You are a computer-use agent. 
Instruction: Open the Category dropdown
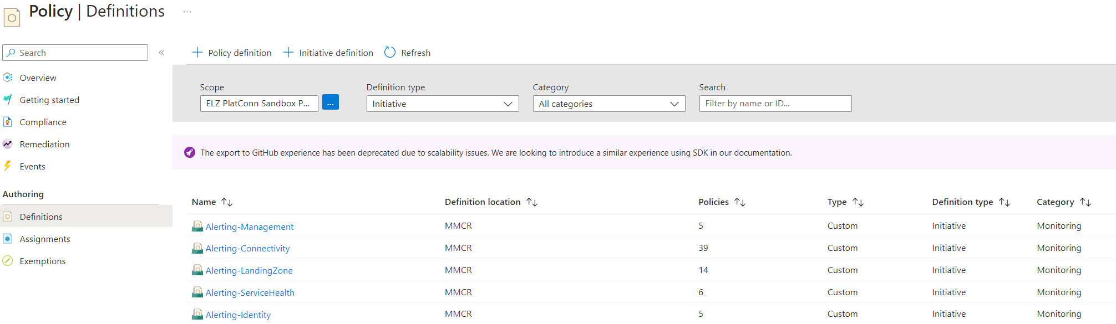coord(608,104)
